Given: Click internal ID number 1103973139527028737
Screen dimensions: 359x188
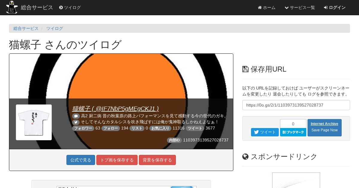Looking at the screenshot, I should point(206,140).
